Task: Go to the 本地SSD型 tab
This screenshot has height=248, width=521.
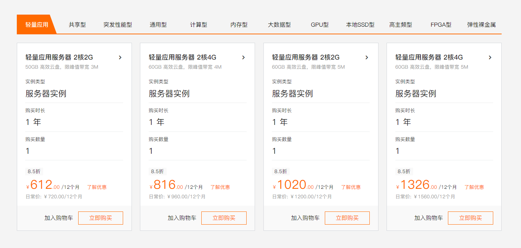Action: (360, 25)
